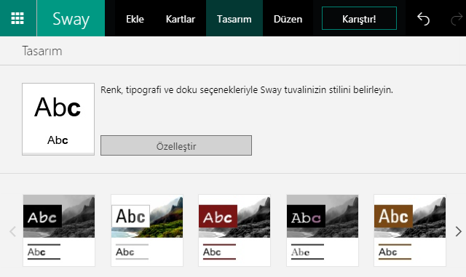
Task: Redo with the forward arrow icon
Action: 457,20
